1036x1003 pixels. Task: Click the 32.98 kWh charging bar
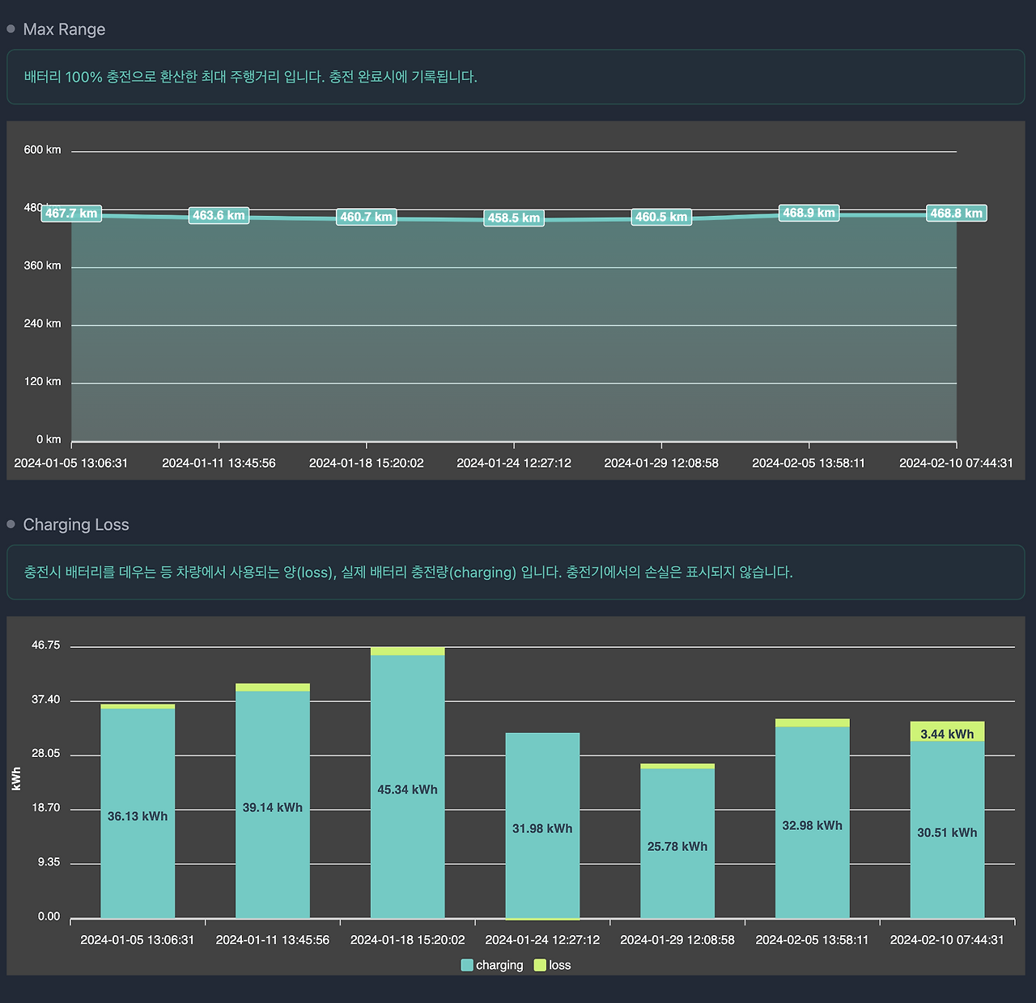pos(813,823)
